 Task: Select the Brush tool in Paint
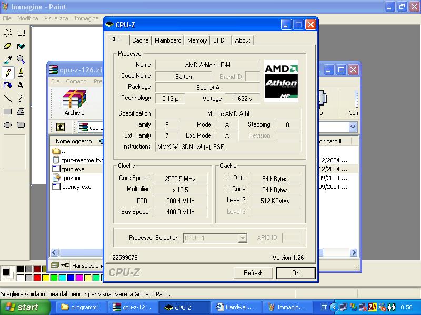click(21, 72)
